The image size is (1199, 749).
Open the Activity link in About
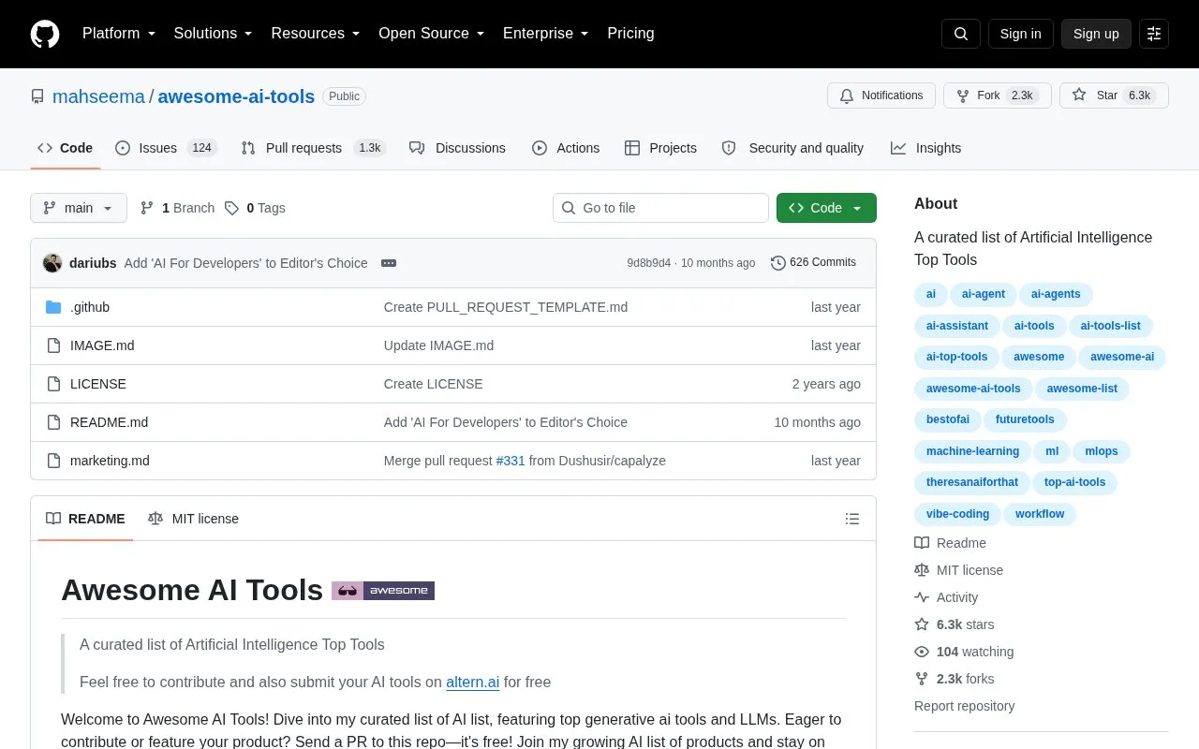pos(946,597)
